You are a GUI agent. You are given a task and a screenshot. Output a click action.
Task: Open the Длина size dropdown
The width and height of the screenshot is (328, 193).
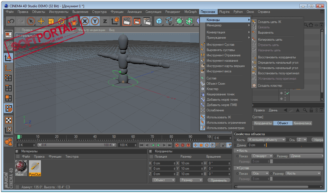point(306,156)
